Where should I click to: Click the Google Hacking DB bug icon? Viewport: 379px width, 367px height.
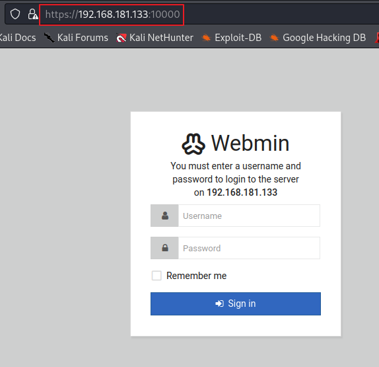tap(274, 38)
